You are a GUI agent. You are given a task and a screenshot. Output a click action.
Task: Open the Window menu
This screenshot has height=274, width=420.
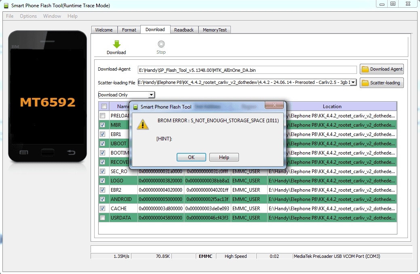[x=52, y=16]
